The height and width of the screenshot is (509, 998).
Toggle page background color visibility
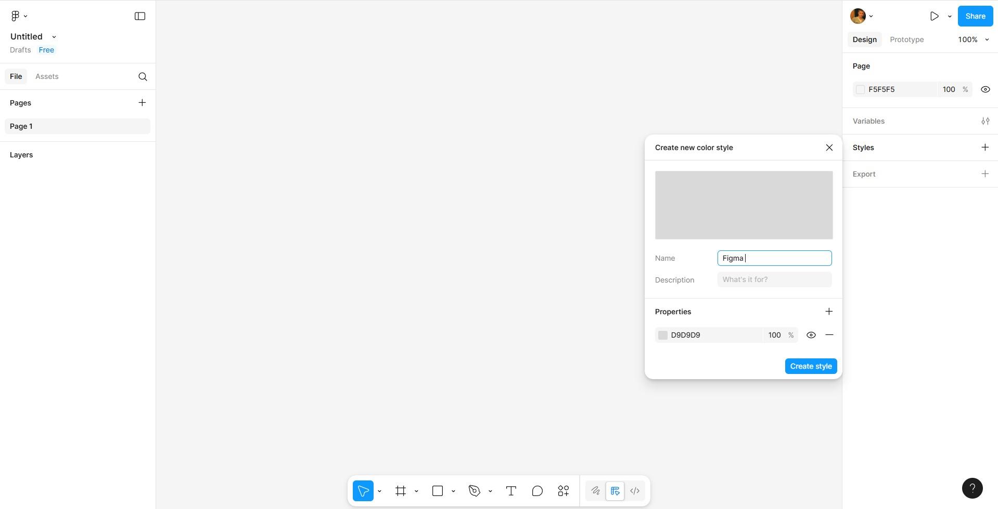pyautogui.click(x=985, y=89)
